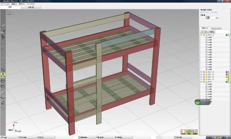
Task: Click the yellow color swatch on the group row
Action: coord(227,79)
